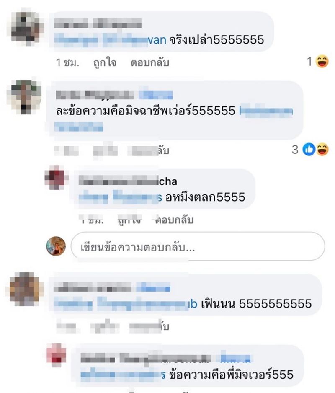Like the first comment via ถูกใจ

[x=105, y=62]
